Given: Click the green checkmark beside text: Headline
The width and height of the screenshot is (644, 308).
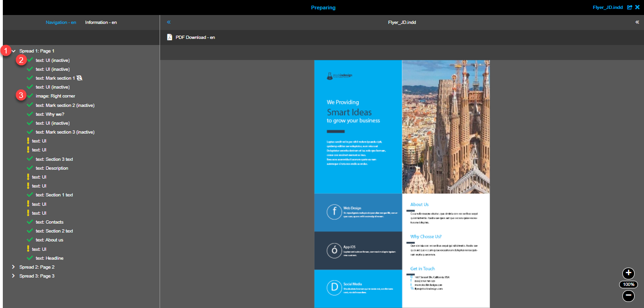Looking at the screenshot, I should (29, 258).
